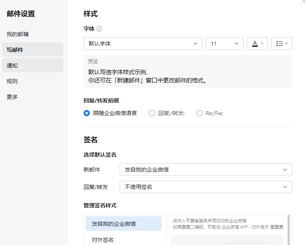Select the Re:/Fw: prefix option
Image resolution: width=306 pixels, height=245 pixels.
click(x=210, y=113)
